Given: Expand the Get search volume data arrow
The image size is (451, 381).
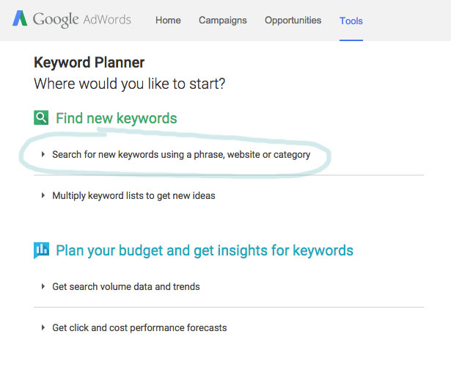Looking at the screenshot, I should tap(43, 286).
